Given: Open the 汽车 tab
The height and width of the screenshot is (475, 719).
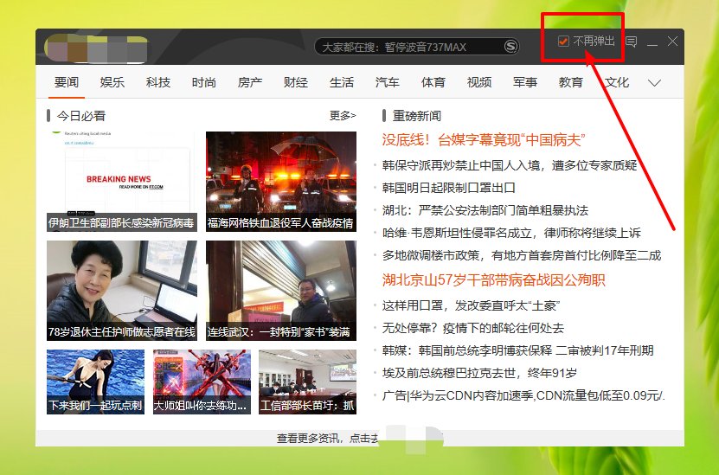Looking at the screenshot, I should [x=388, y=83].
